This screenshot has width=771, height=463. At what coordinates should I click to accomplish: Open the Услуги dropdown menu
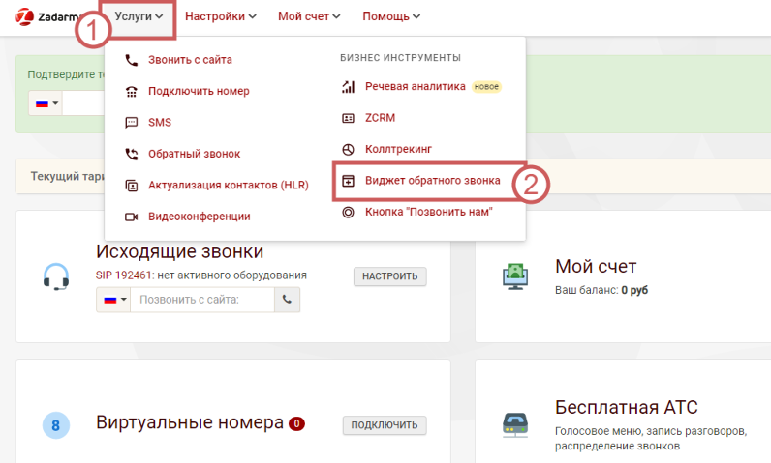(138, 16)
